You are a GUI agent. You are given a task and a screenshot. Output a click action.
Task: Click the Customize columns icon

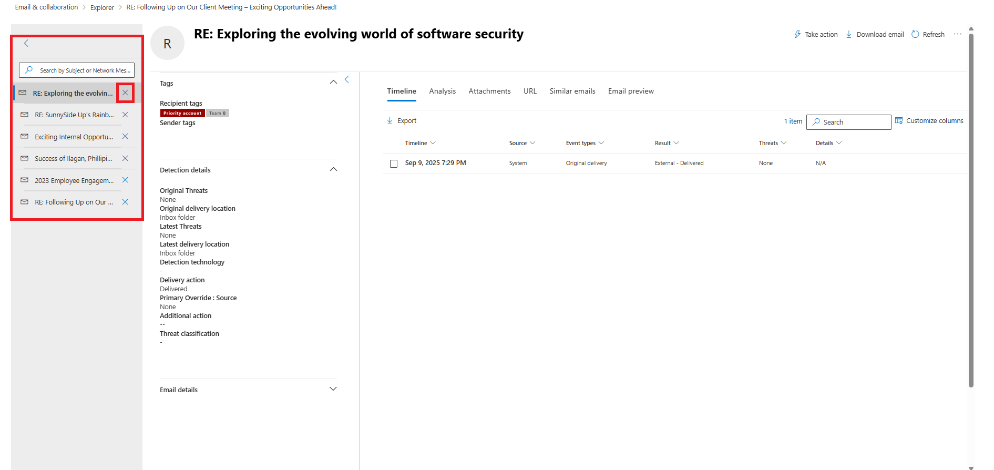(x=899, y=120)
